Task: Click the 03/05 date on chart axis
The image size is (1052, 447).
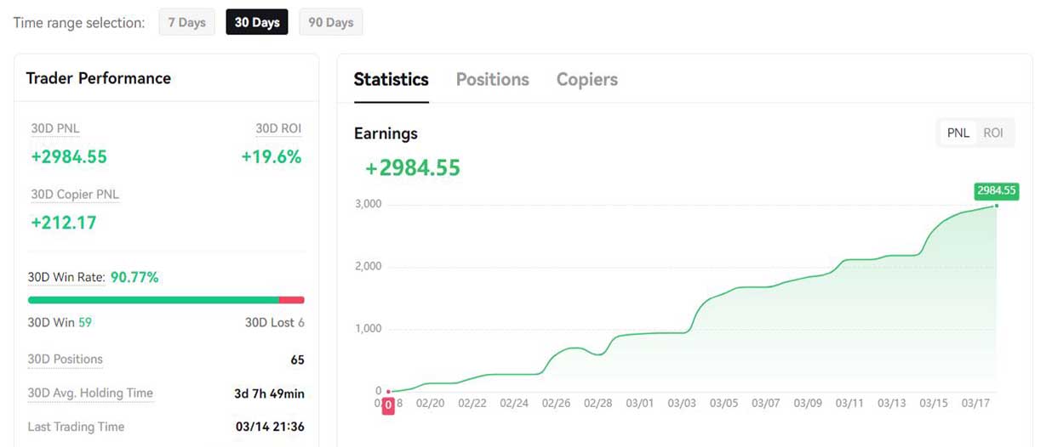Action: coord(723,403)
